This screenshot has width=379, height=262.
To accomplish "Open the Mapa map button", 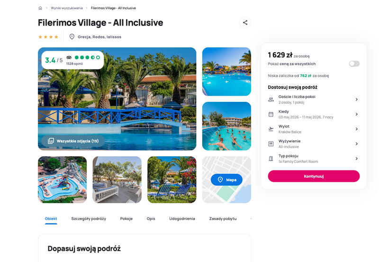I will 226,180.
